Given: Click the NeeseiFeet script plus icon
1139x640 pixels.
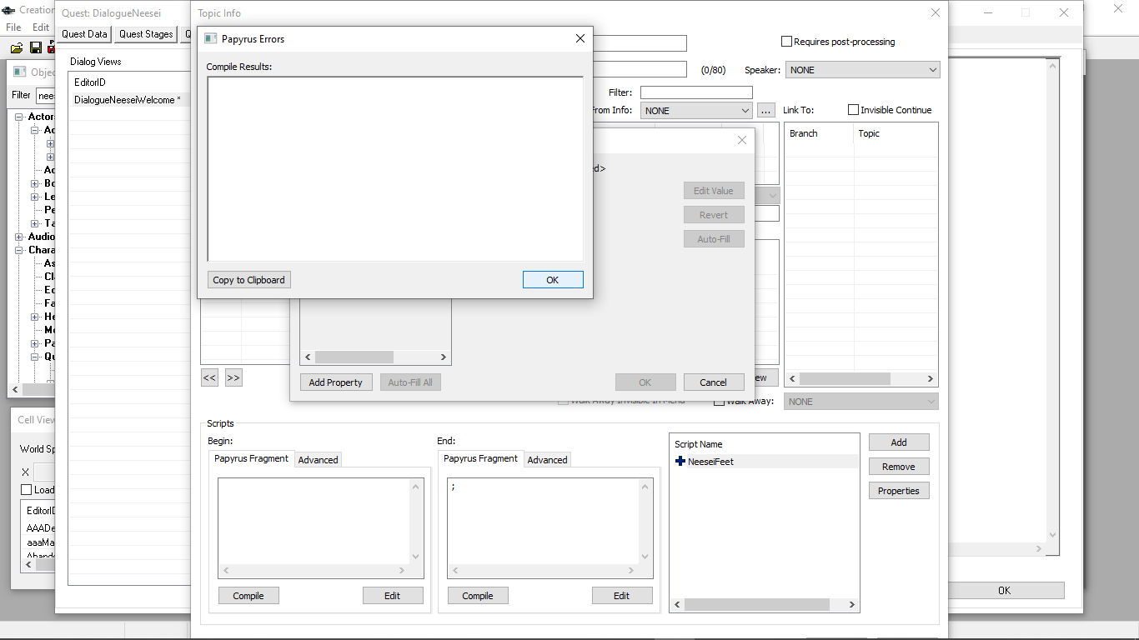Looking at the screenshot, I should [680, 462].
